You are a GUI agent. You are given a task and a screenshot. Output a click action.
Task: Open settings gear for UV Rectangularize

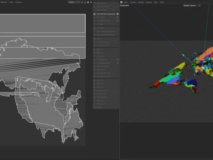[x=118, y=63]
